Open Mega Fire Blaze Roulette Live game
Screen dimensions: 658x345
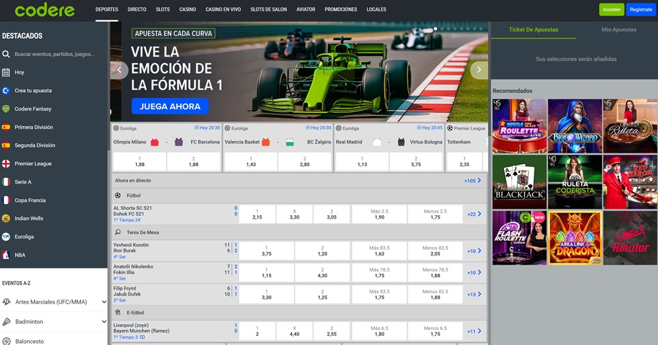[520, 126]
